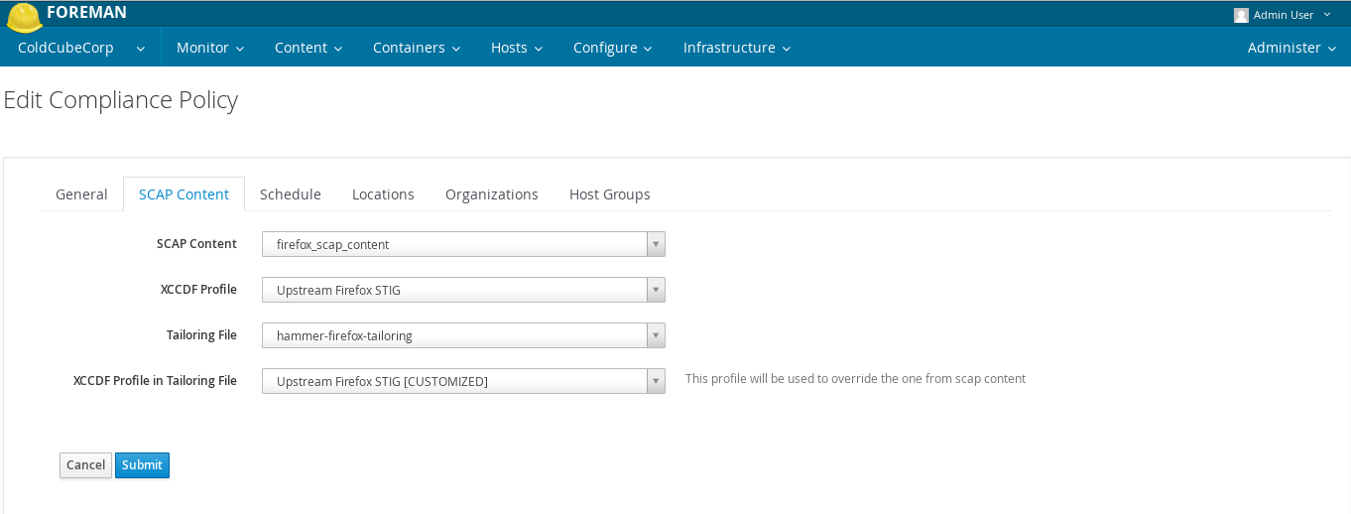Switch to the General tab

tap(81, 194)
